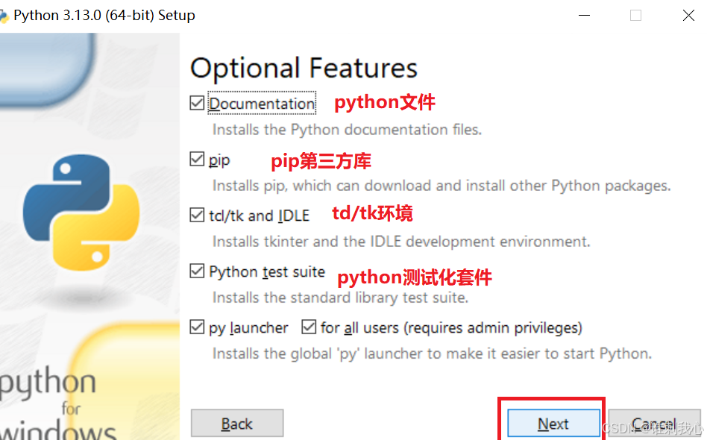The width and height of the screenshot is (707, 440).
Task: Click 'Installs the Python documentation files.' text
Action: (x=348, y=130)
